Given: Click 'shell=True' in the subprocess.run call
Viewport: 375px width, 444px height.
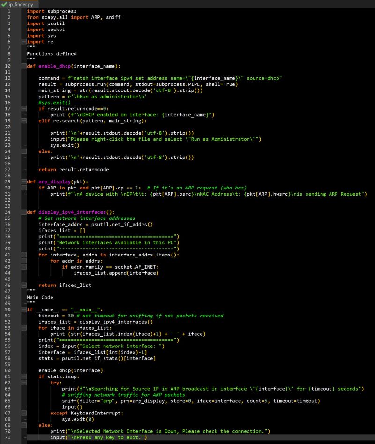Looking at the screenshot, I should click(220, 84).
